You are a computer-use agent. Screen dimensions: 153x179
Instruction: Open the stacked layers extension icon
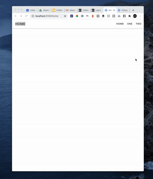pyautogui.click(x=103, y=16)
